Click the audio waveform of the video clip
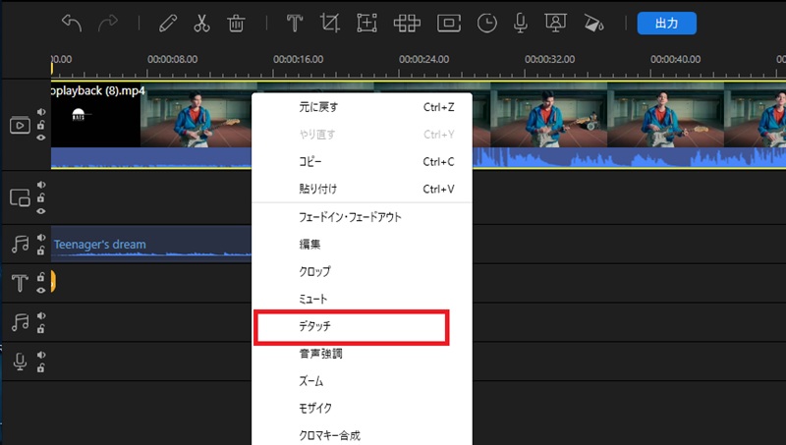This screenshot has height=445, width=786. (150, 157)
